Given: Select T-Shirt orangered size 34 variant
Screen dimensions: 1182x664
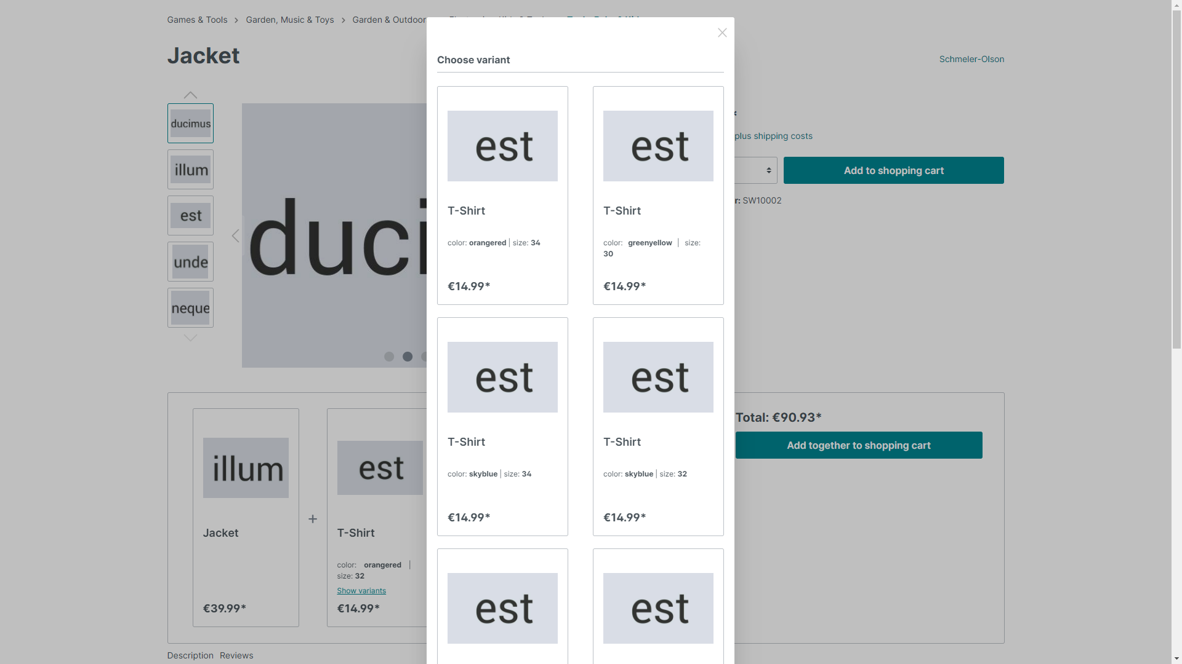Looking at the screenshot, I should point(502,194).
